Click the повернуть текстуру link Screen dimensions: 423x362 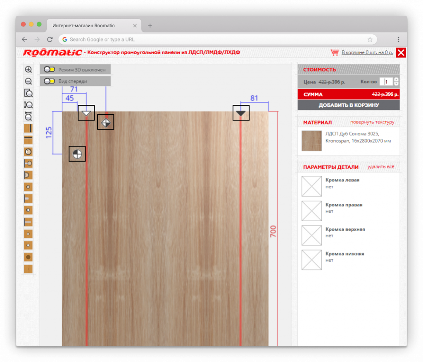pos(372,122)
